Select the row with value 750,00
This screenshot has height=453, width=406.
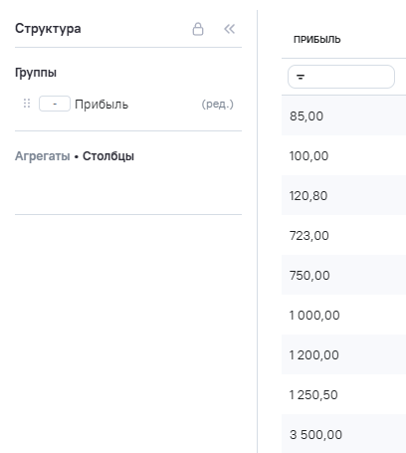point(343,275)
